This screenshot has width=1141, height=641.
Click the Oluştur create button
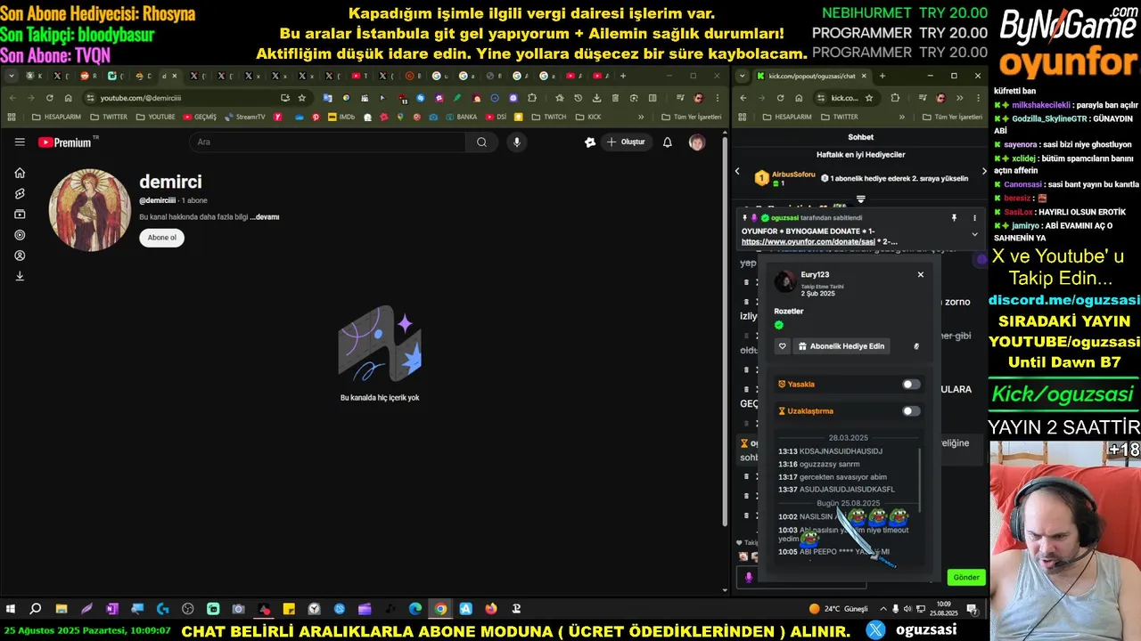click(626, 142)
